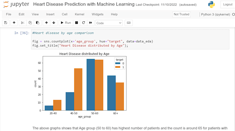Open the Kernel menu
This screenshot has width=235, height=131.
click(79, 14)
